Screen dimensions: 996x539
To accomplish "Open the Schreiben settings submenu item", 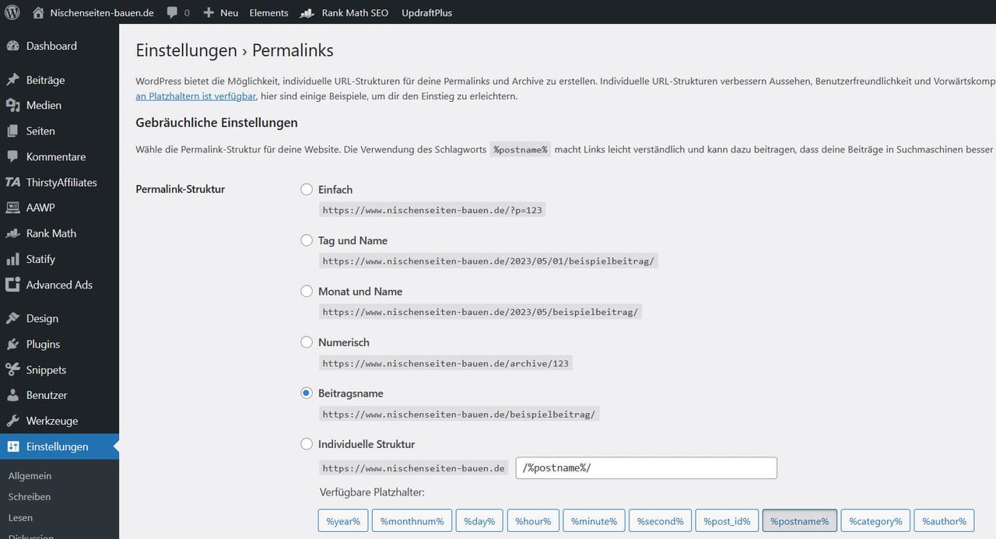I will (29, 496).
